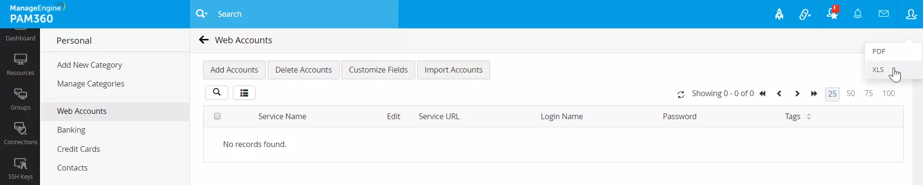The image size is (923, 185).
Task: Click the Delete Accounts button
Action: (303, 70)
